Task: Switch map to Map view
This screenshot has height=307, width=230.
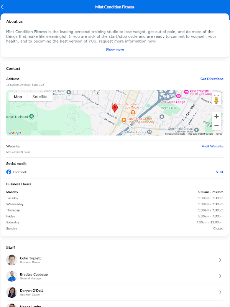Action: pos(18,97)
